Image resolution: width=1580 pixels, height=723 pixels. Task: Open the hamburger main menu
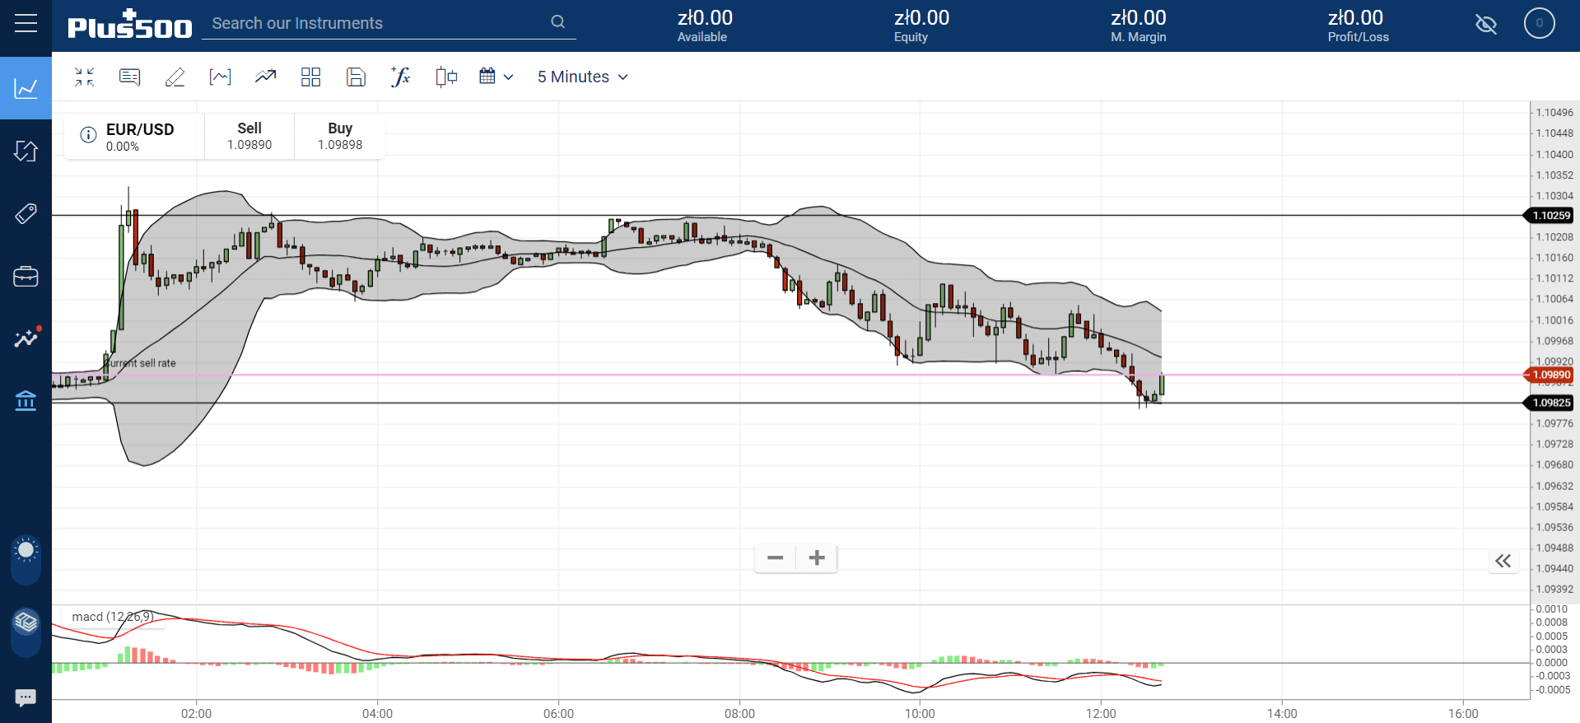tap(26, 23)
